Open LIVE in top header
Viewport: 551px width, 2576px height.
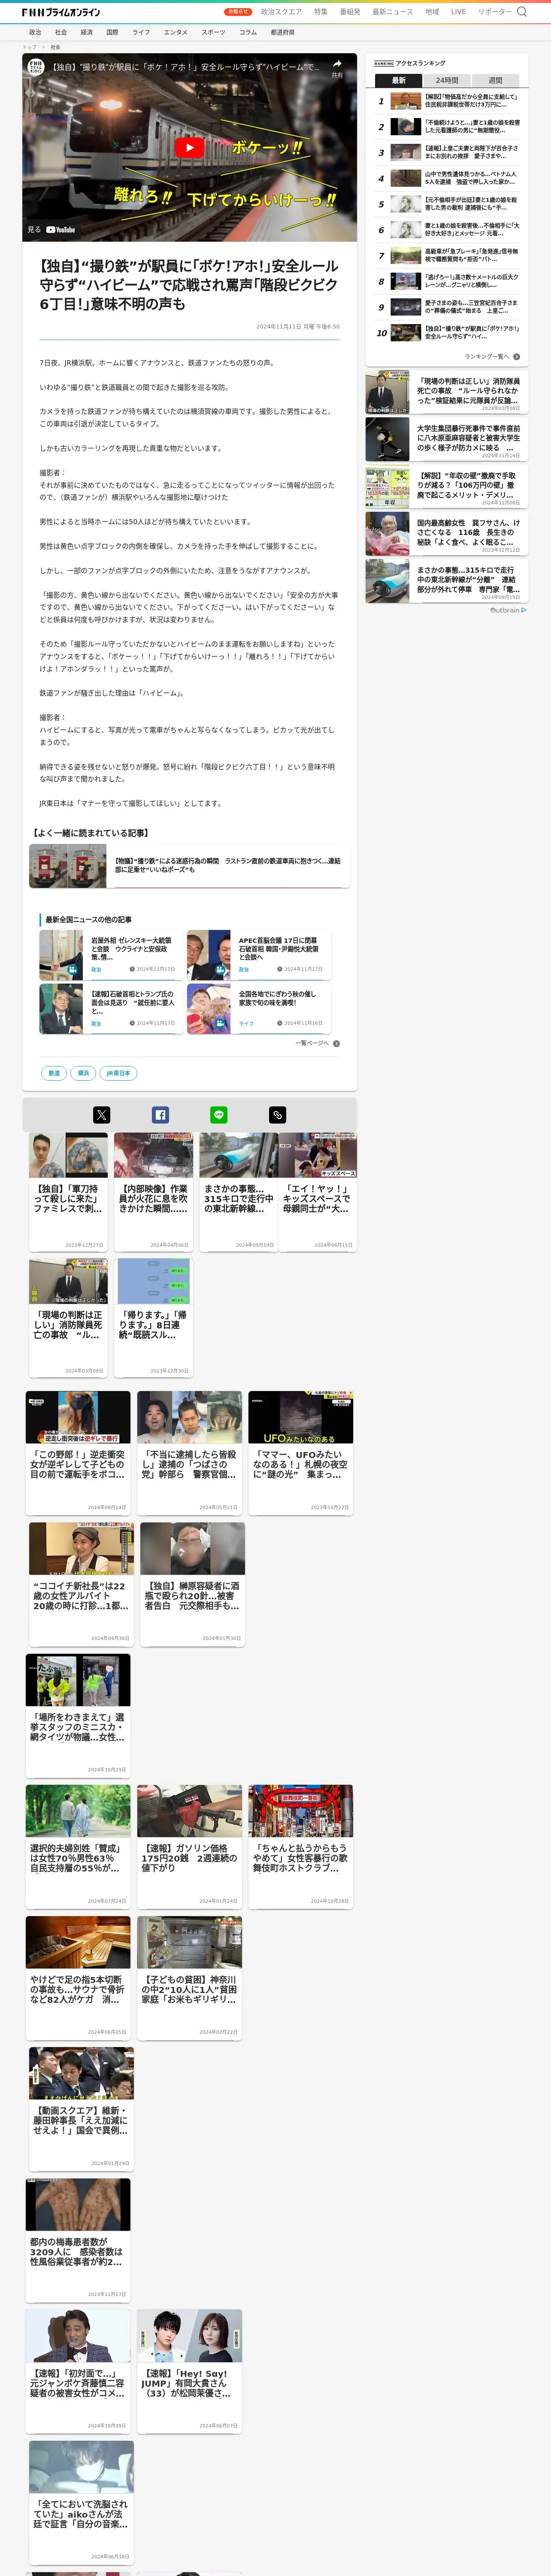click(458, 12)
